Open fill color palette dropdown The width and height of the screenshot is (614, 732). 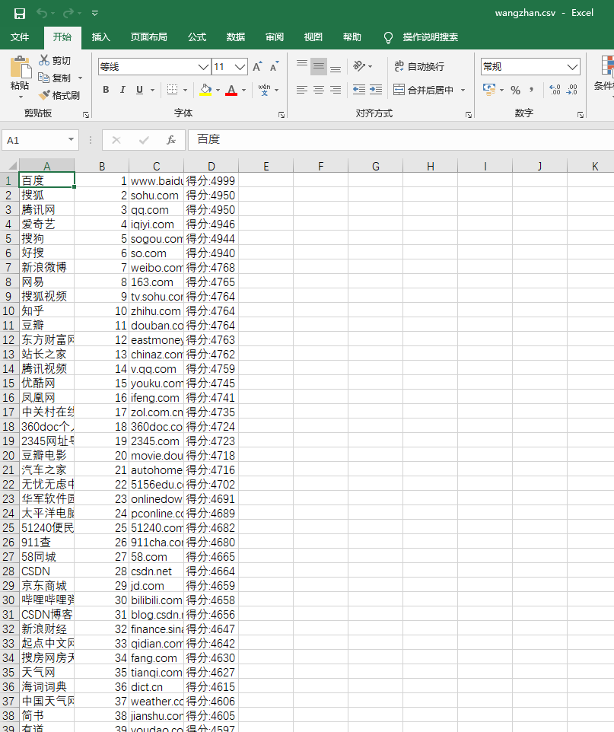[218, 90]
